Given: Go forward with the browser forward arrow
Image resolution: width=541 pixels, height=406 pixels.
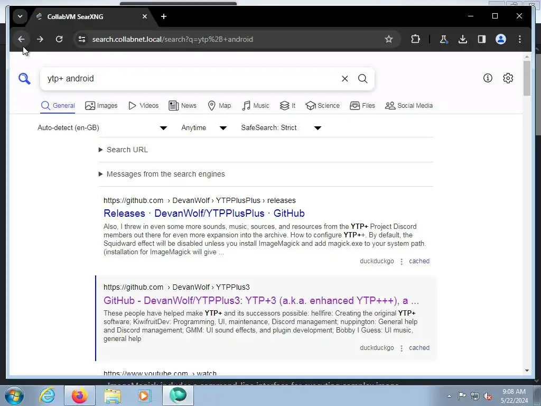Looking at the screenshot, I should click(40, 39).
